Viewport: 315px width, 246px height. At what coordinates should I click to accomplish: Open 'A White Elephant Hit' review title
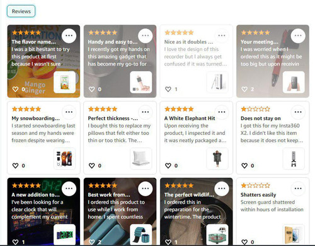(190, 119)
